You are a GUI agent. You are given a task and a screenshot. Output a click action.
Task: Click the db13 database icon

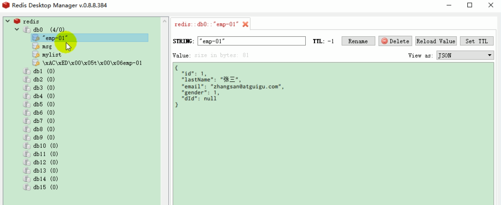[x=27, y=171]
